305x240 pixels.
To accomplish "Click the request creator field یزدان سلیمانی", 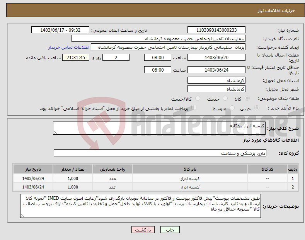I will pyautogui.click(x=168, y=47).
